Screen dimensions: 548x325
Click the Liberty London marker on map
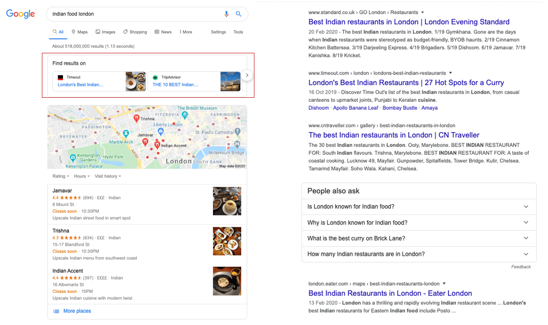pyautogui.click(x=161, y=131)
